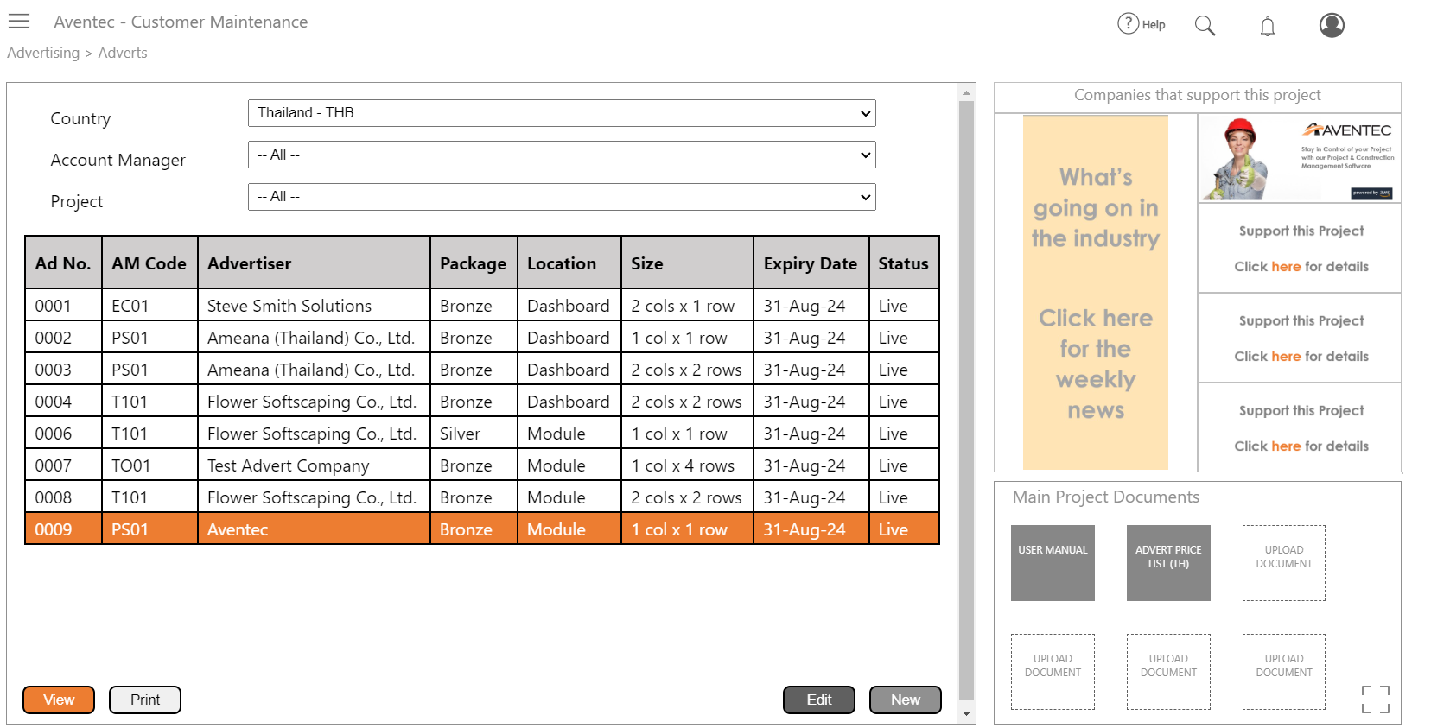1431x728 pixels.
Task: Open the user profile icon
Action: (x=1332, y=25)
